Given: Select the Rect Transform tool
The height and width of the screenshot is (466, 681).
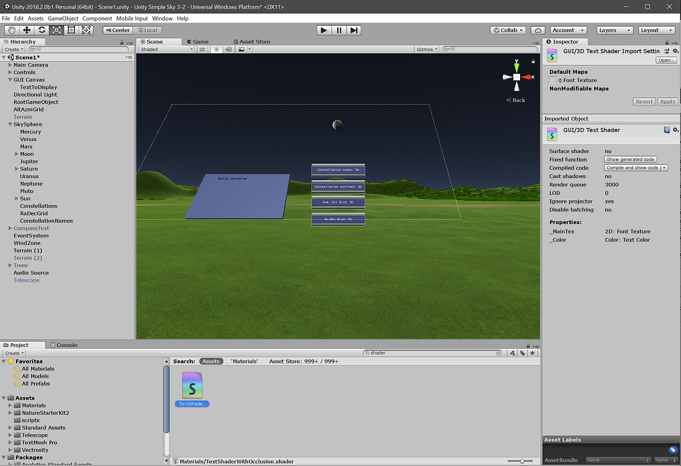Looking at the screenshot, I should (x=71, y=30).
